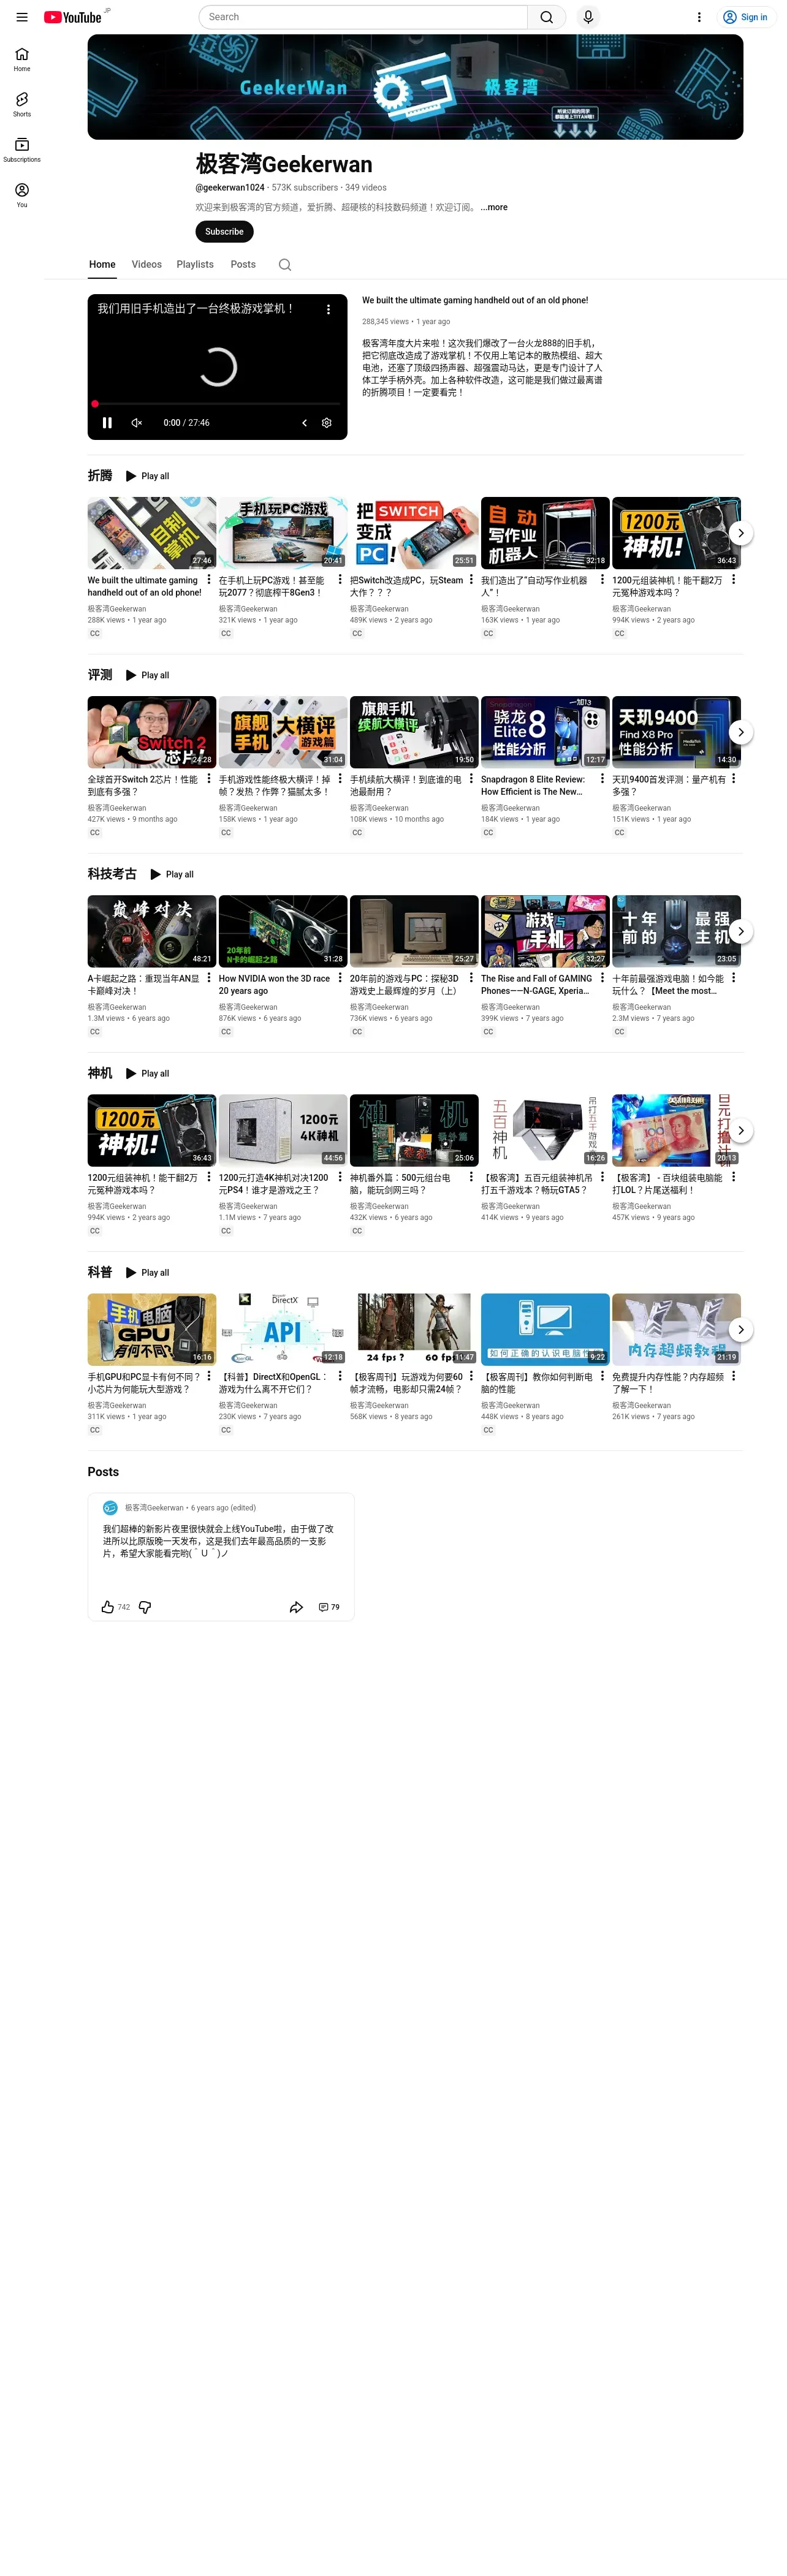Switch to the Playlists tab
Viewport: 787px width, 2576px height.
pos(195,265)
